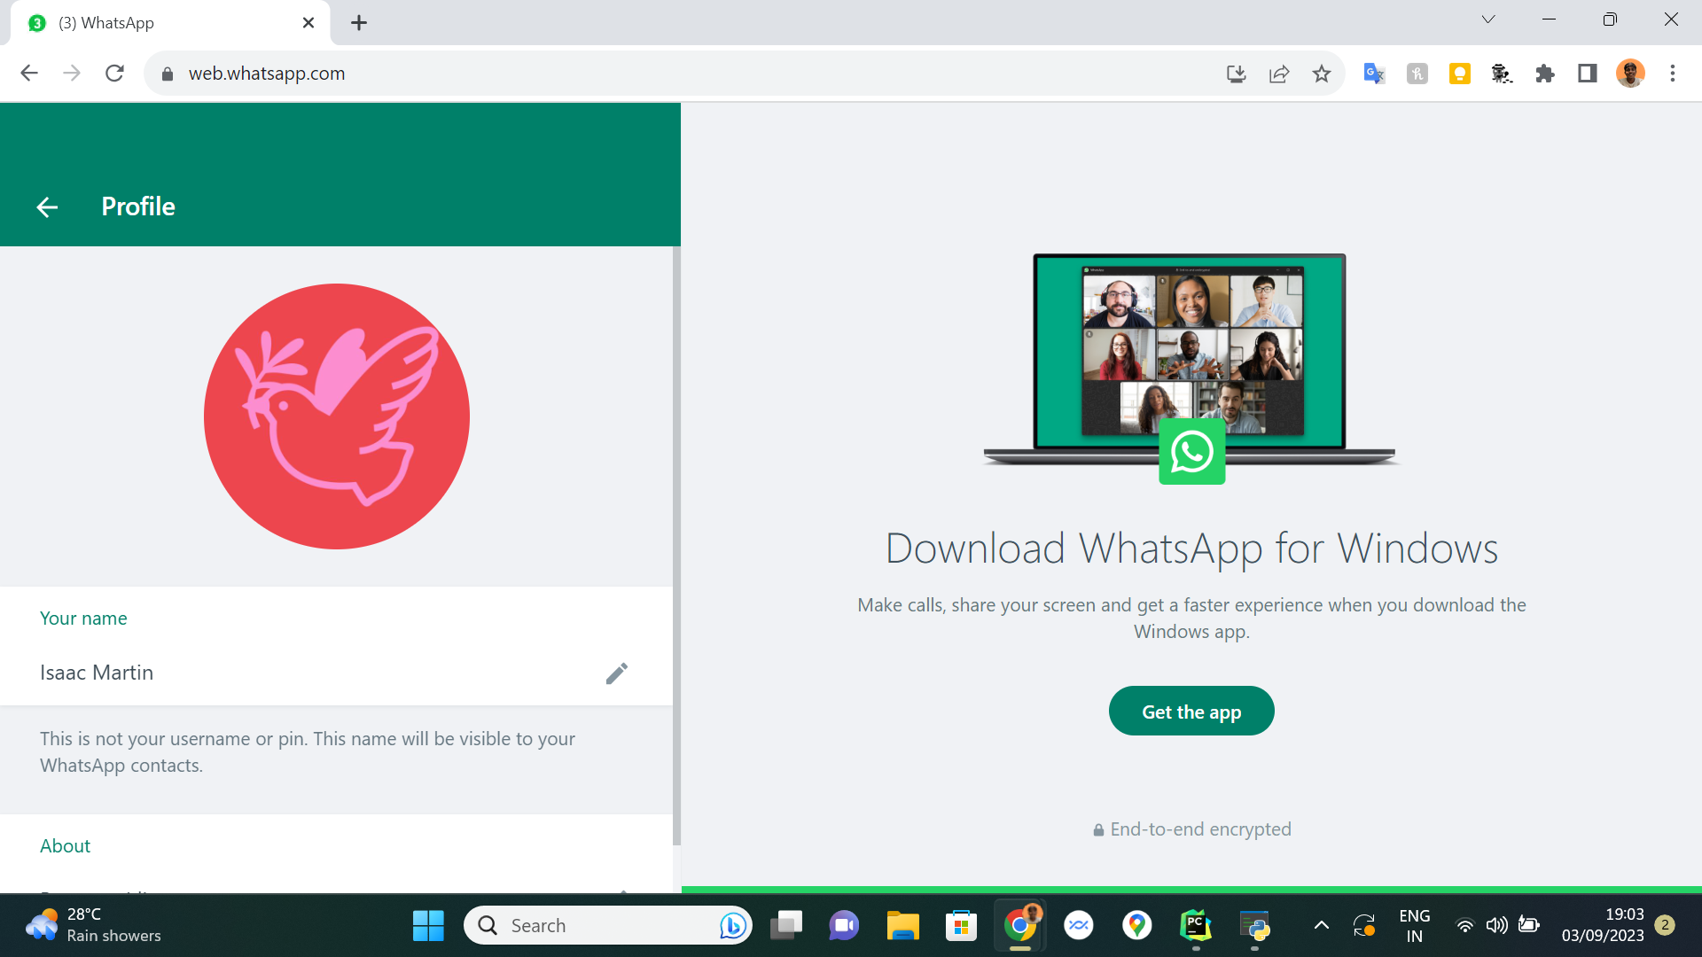Open the volume control in tray
The image size is (1702, 957).
1496,926
